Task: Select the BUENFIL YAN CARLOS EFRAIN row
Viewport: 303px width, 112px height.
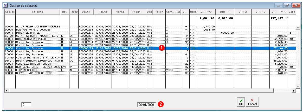Action: 150,73
